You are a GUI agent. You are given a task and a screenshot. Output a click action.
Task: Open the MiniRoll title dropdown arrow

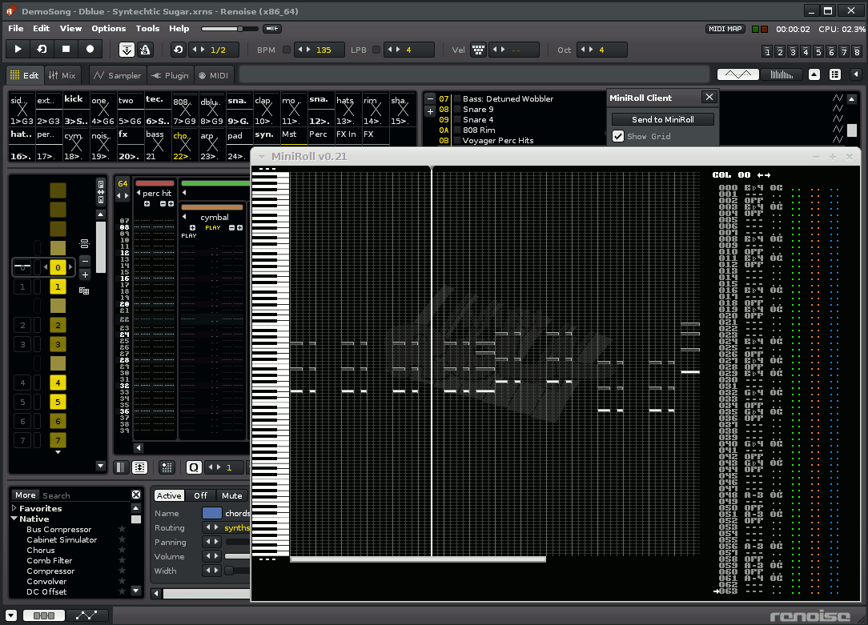click(261, 157)
